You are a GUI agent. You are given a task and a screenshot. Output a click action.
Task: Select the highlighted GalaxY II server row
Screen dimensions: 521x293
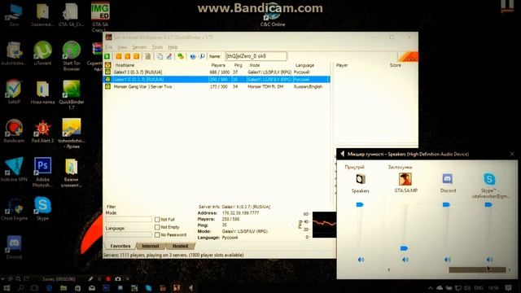(217, 80)
